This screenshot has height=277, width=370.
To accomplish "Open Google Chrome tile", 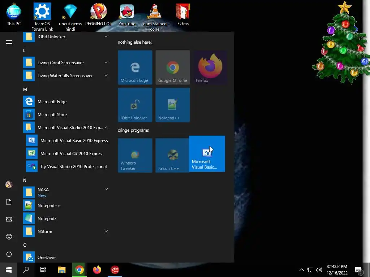I will pyautogui.click(x=172, y=67).
